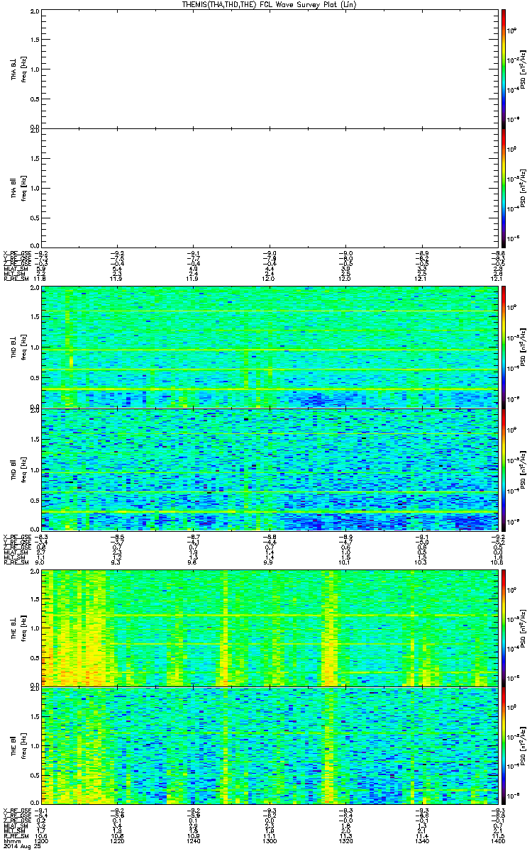Click the '1340' time tick label
Viewport: 532px width, 851px height.
(x=421, y=840)
